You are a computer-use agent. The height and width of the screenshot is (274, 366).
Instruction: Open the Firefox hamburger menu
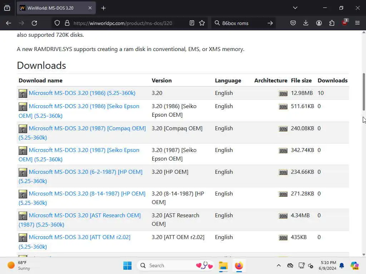pyautogui.click(x=357, y=23)
